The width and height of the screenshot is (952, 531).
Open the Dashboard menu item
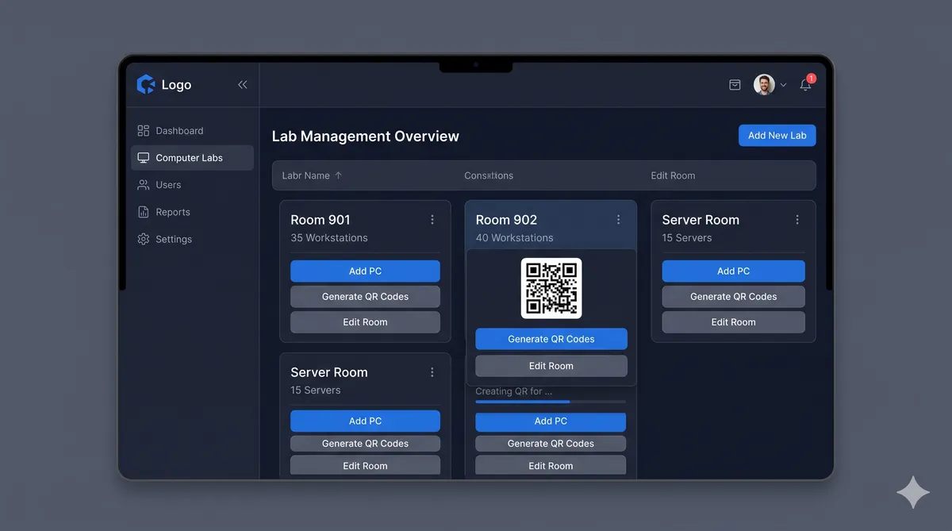[x=192, y=131]
